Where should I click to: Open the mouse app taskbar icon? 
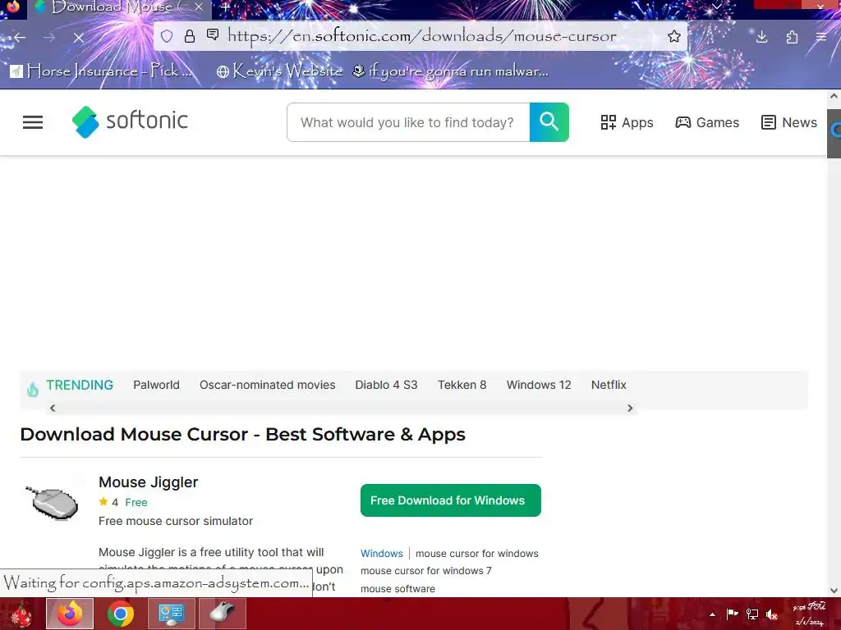[222, 614]
